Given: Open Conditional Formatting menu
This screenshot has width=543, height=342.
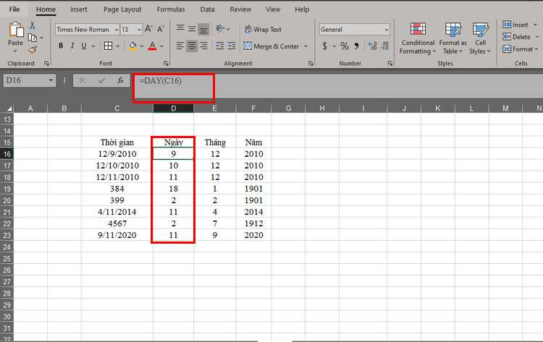Looking at the screenshot, I should pyautogui.click(x=418, y=38).
